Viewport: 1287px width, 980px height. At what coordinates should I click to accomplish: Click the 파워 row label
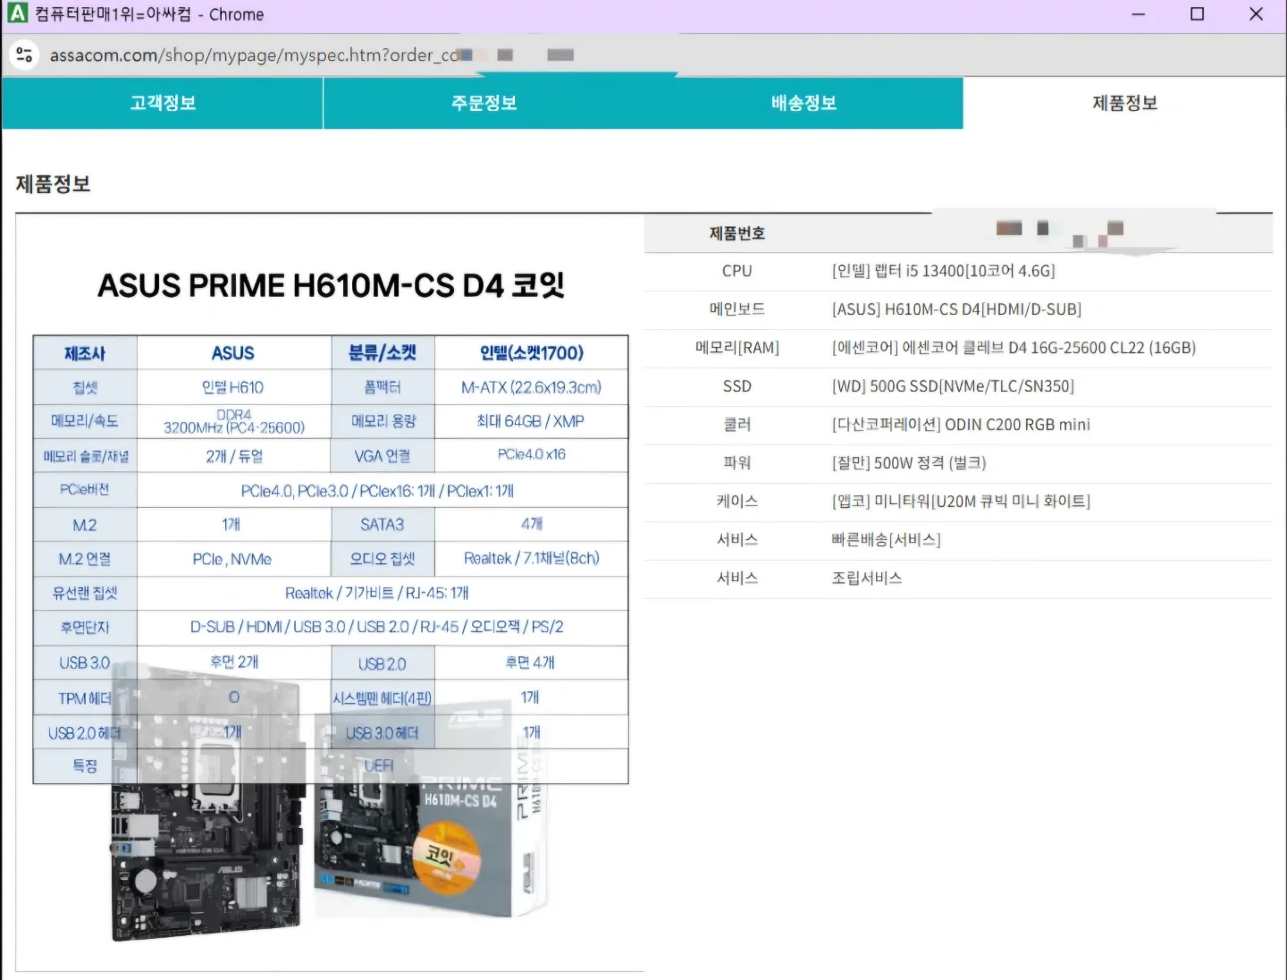(737, 463)
